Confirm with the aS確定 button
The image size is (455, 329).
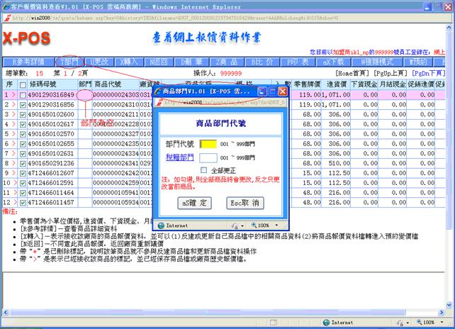point(193,203)
